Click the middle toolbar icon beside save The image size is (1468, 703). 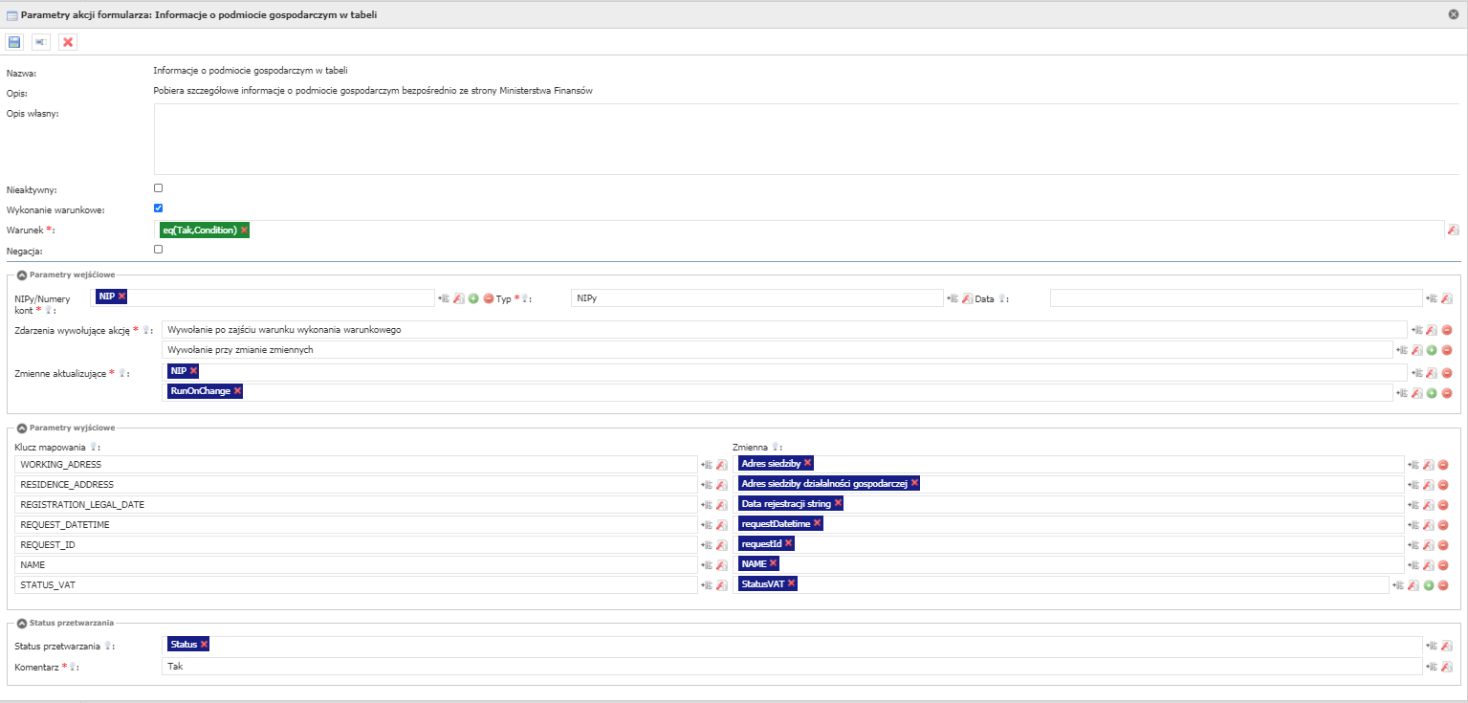[41, 42]
